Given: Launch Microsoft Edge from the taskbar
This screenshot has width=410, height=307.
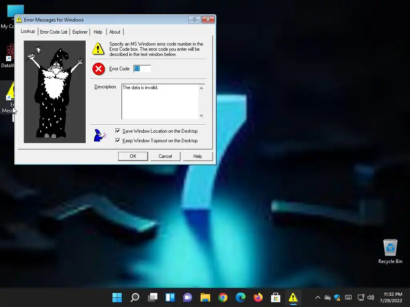Looking at the screenshot, I should click(x=240, y=297).
